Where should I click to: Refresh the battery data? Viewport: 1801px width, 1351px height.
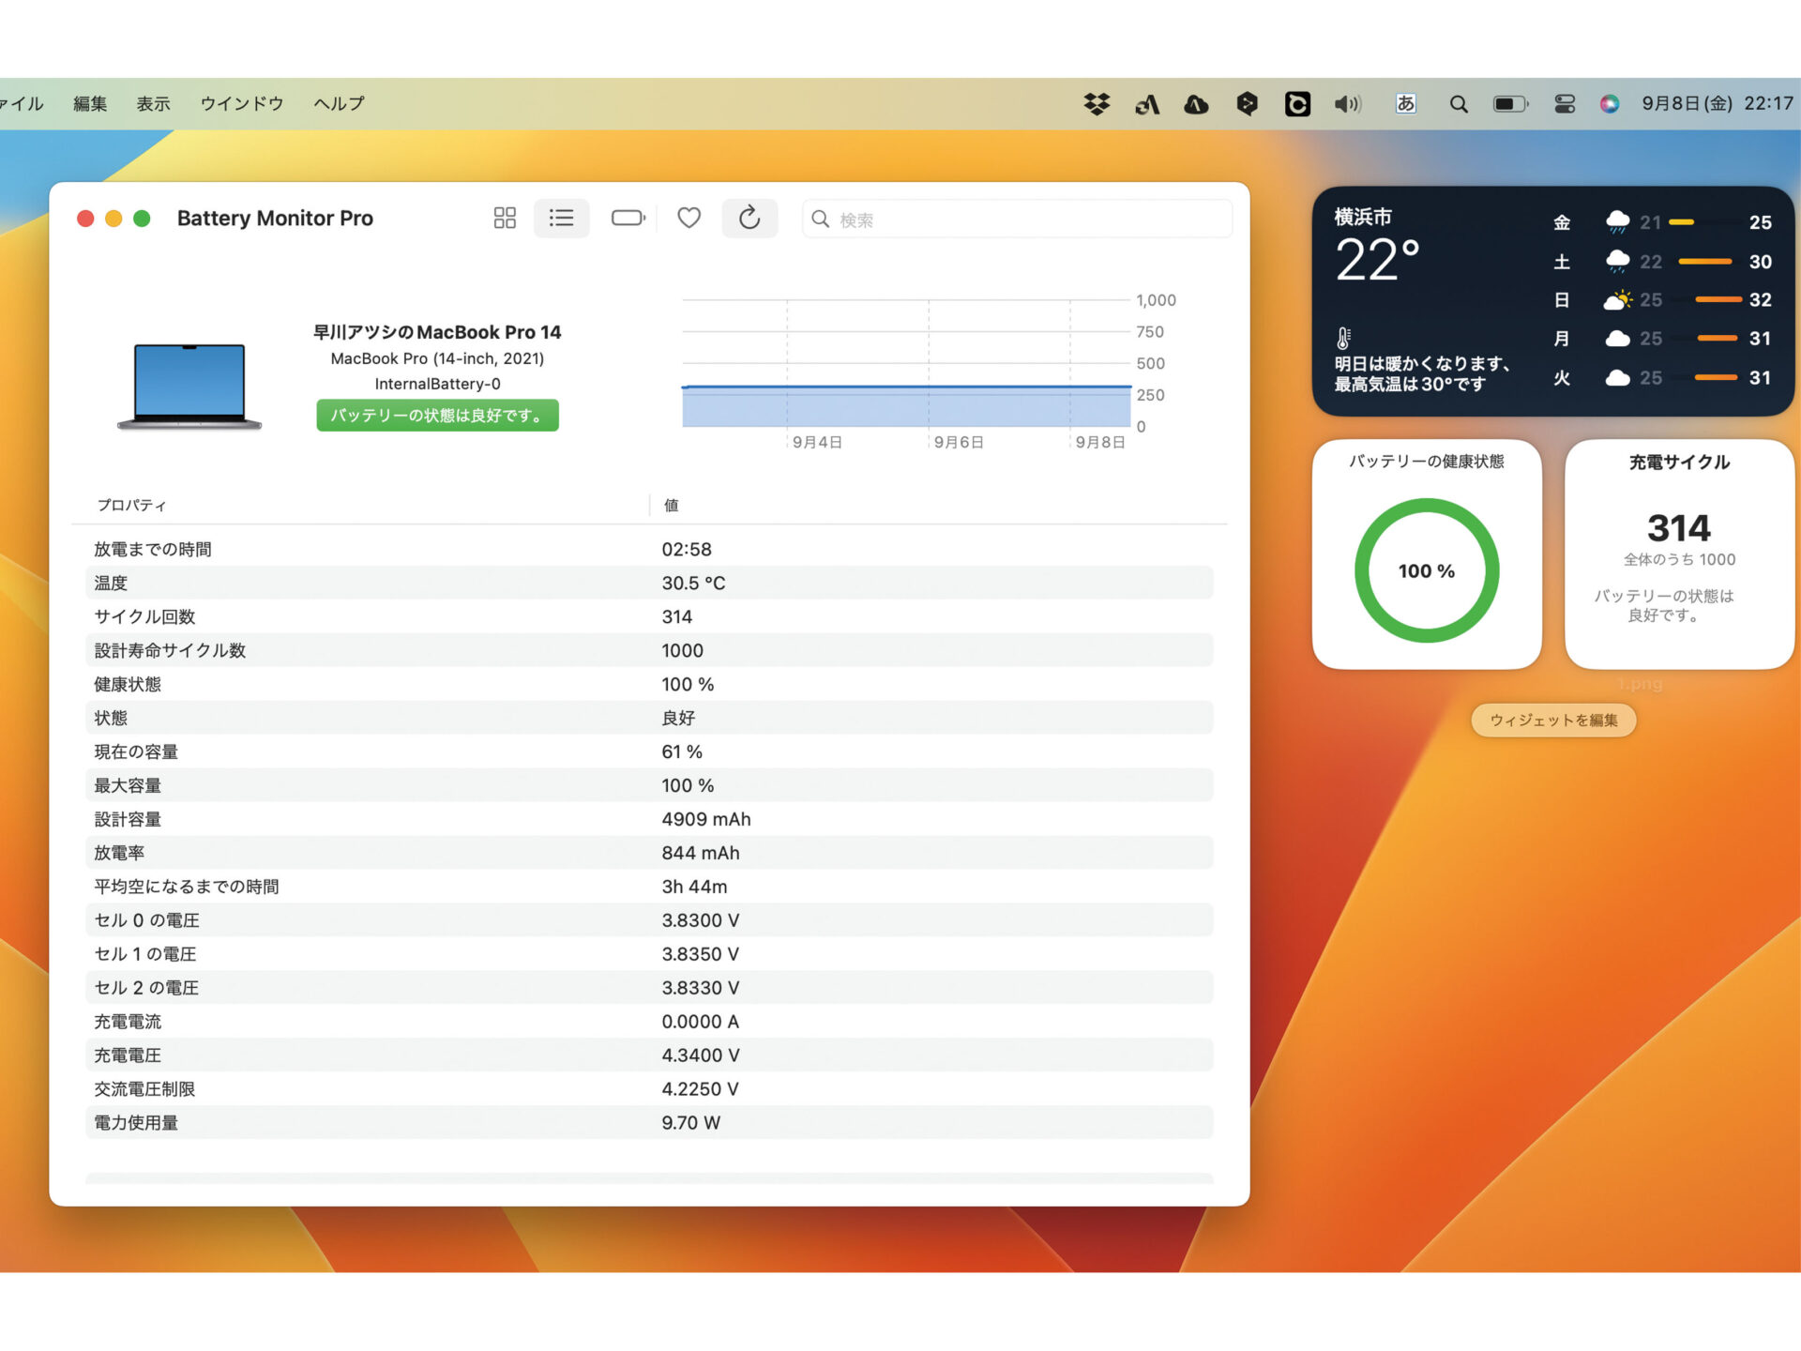[749, 219]
